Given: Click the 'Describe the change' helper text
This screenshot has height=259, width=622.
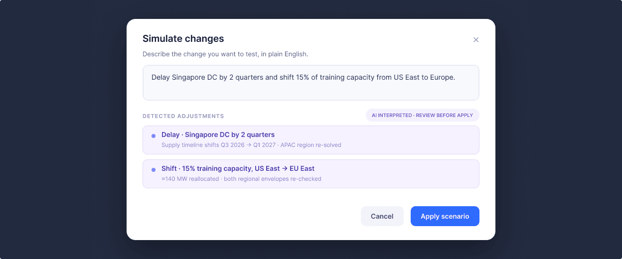Looking at the screenshot, I should tap(225, 54).
